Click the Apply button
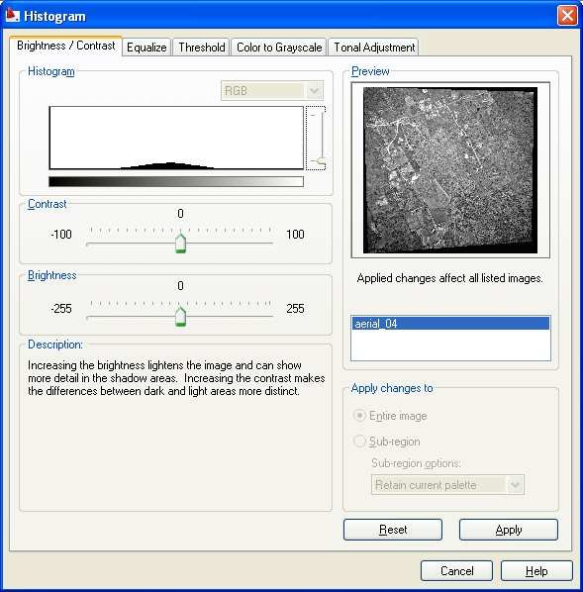Screen dimensions: 583x592 (x=508, y=530)
